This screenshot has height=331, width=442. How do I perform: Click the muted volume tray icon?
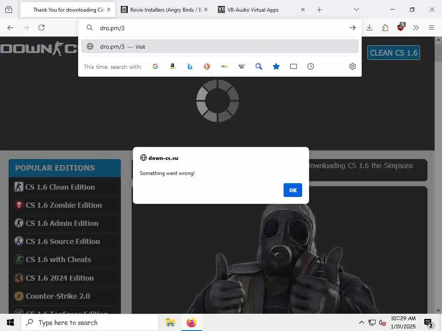(x=382, y=323)
